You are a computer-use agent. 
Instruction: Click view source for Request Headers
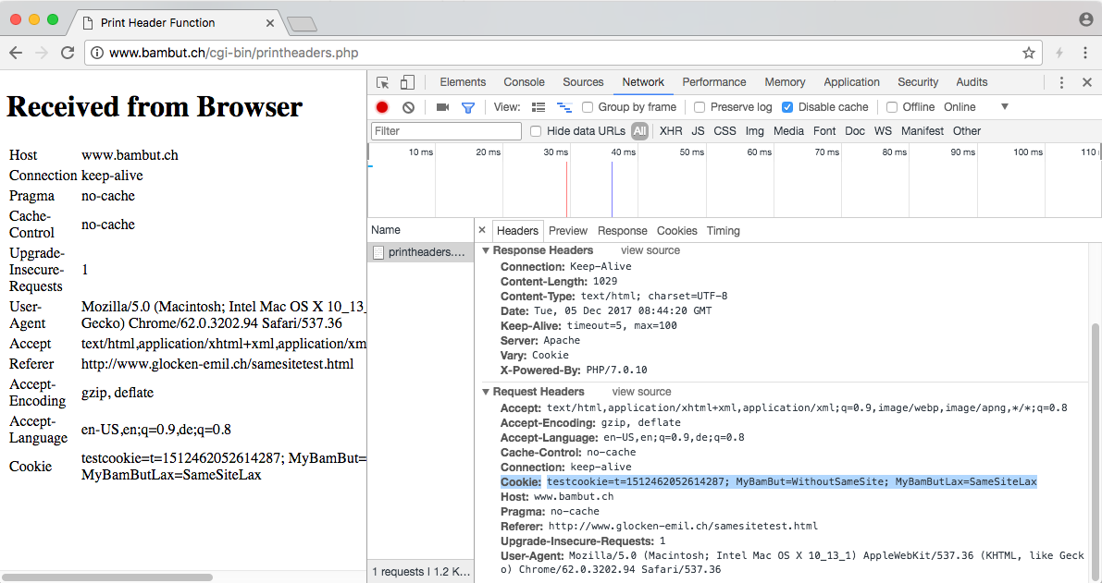pyautogui.click(x=641, y=392)
